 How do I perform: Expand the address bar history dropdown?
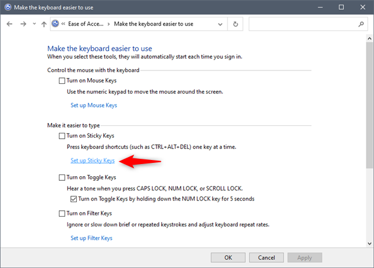point(220,24)
